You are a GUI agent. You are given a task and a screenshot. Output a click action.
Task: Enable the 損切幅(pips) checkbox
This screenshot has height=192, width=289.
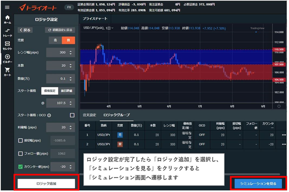coord(20,141)
